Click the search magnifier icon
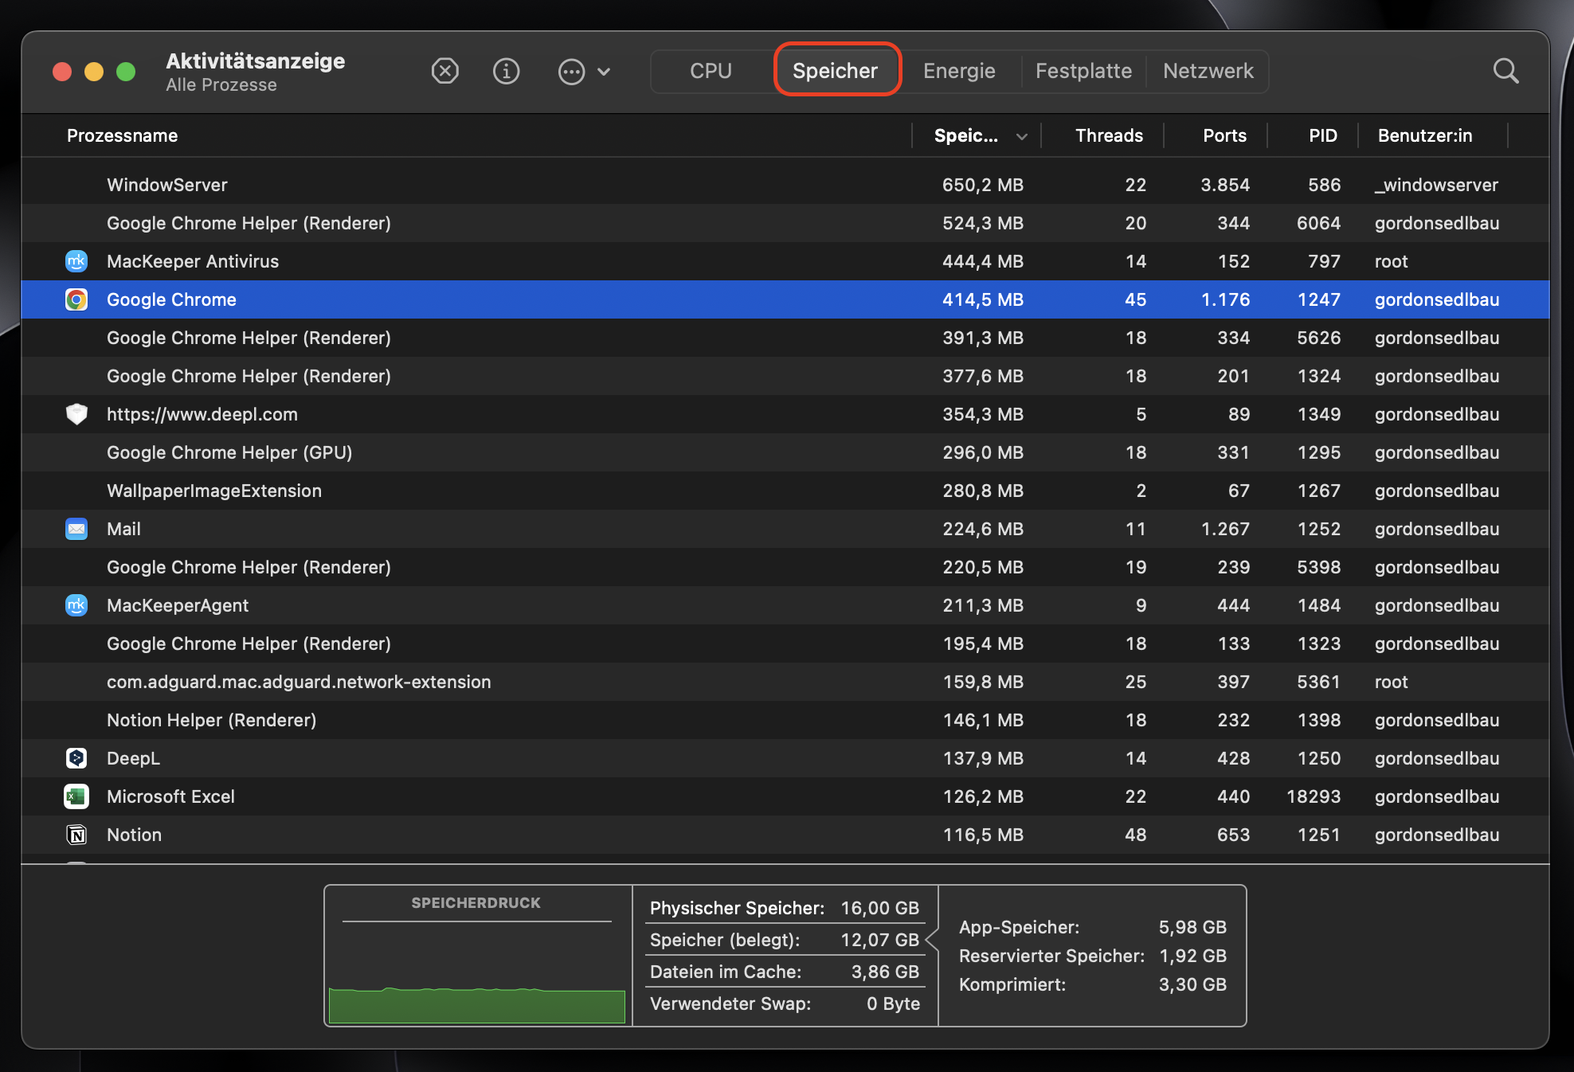This screenshot has height=1072, width=1574. (1505, 71)
